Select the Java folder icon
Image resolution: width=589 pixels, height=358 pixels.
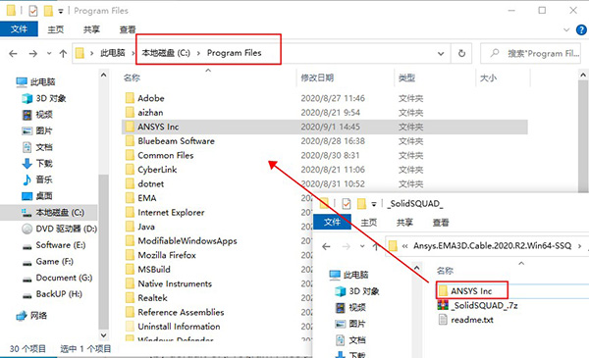(130, 227)
